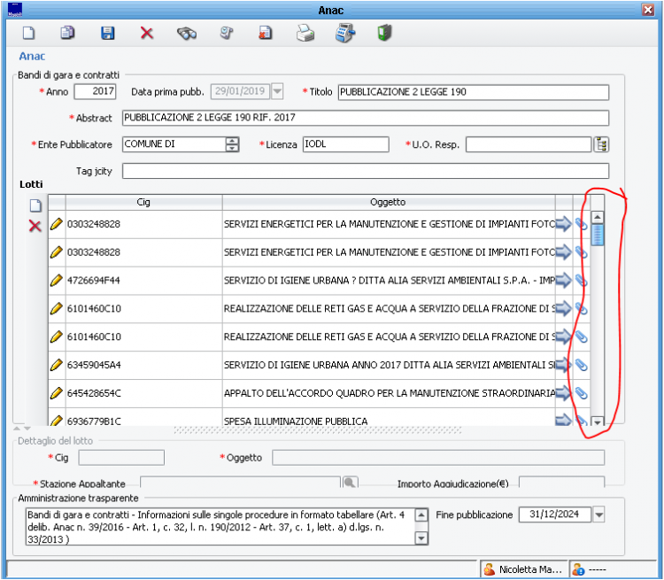
Task: Open paperclip attachment for SERVIZIO DI IGIENE URBANA 2017 row
Action: [x=582, y=365]
